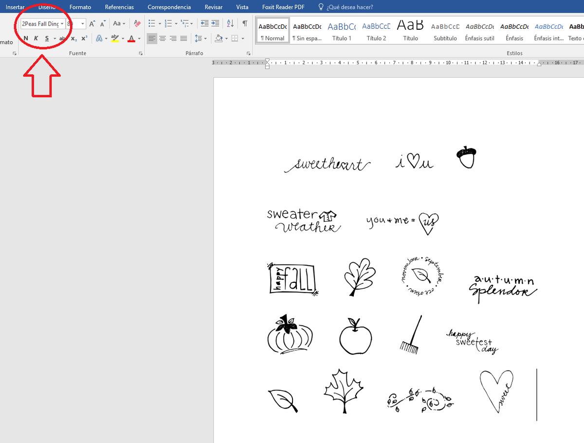
Task: Toggle bold (N) formatting
Action: tap(26, 38)
